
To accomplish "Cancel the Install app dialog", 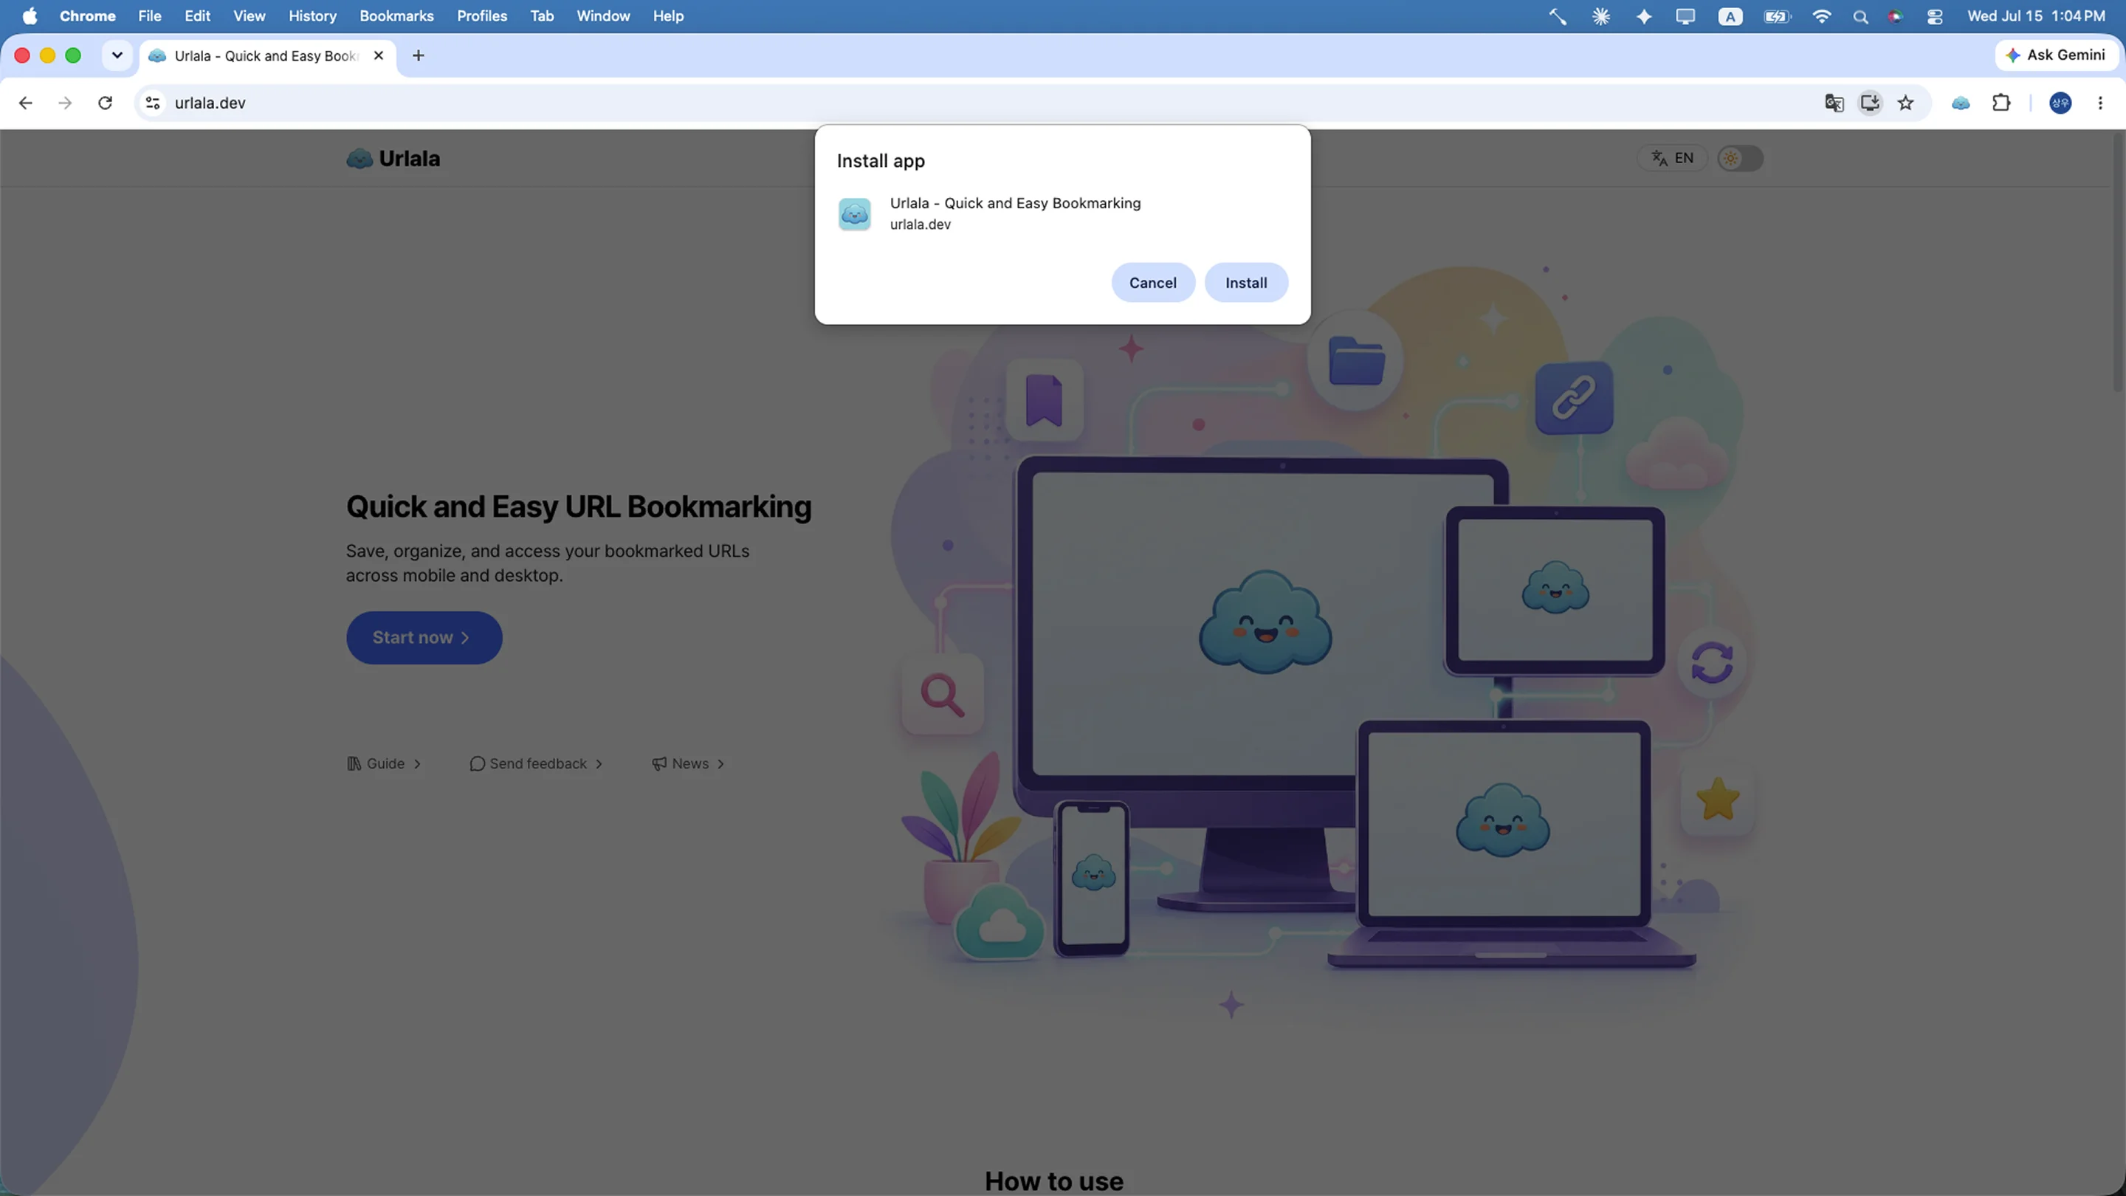I will pos(1152,282).
